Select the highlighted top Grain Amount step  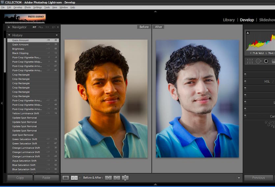[33, 40]
